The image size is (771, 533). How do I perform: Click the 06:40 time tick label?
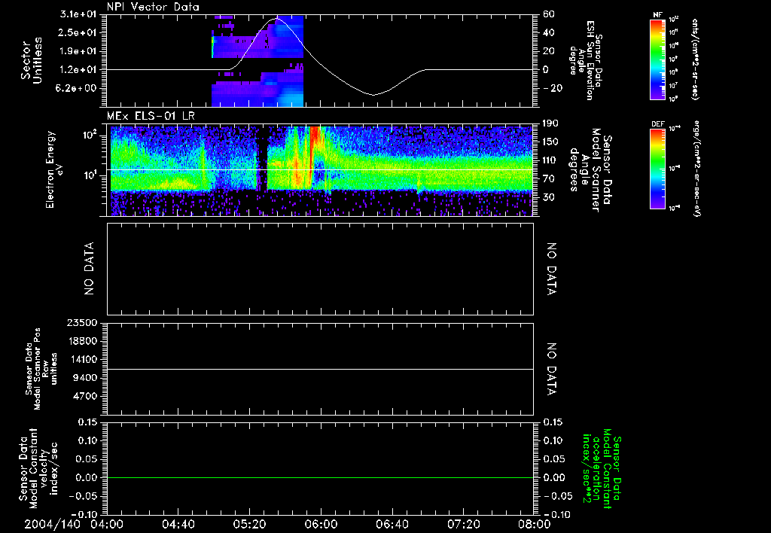[392, 524]
